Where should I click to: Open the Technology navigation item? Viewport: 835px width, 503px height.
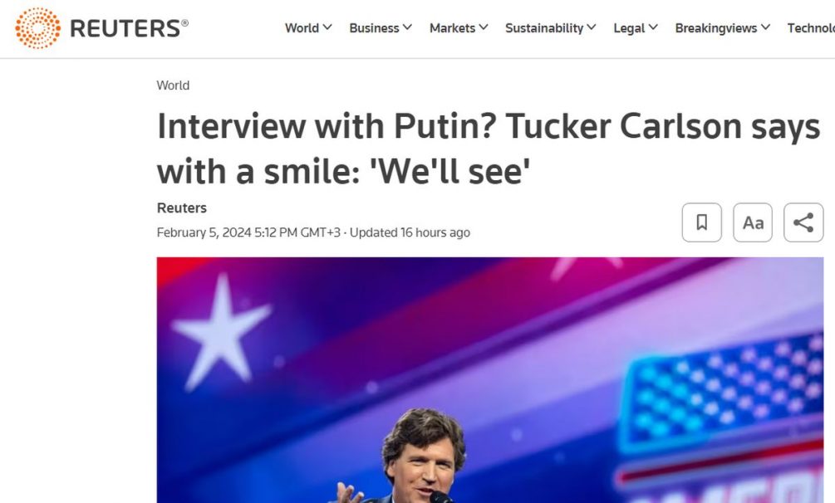point(811,27)
